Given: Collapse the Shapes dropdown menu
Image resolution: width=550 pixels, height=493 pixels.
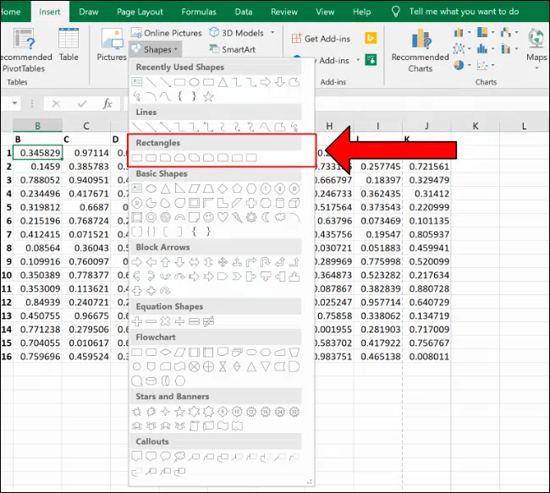Looking at the screenshot, I should [156, 50].
